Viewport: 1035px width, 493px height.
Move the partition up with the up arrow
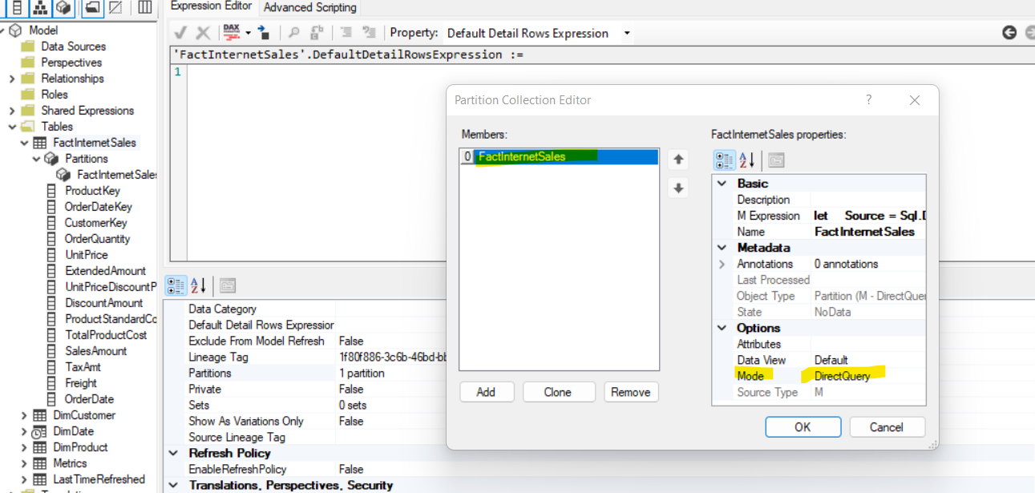(x=678, y=160)
